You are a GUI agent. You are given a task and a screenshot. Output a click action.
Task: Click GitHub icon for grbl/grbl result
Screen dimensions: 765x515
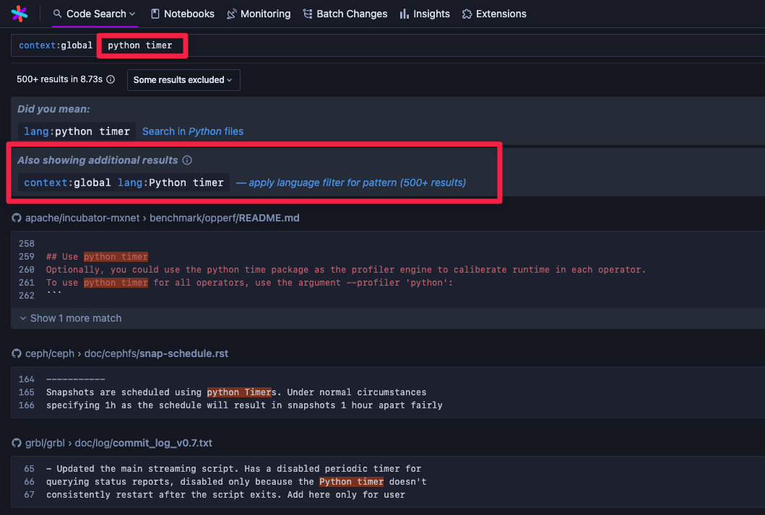click(17, 443)
